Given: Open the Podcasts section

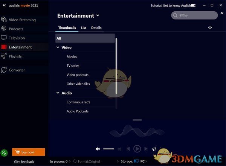Looking at the screenshot, I should (x=24, y=29).
